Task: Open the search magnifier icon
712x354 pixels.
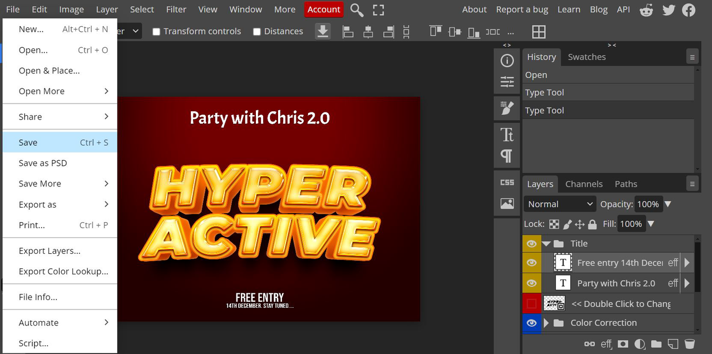Action: click(x=357, y=9)
